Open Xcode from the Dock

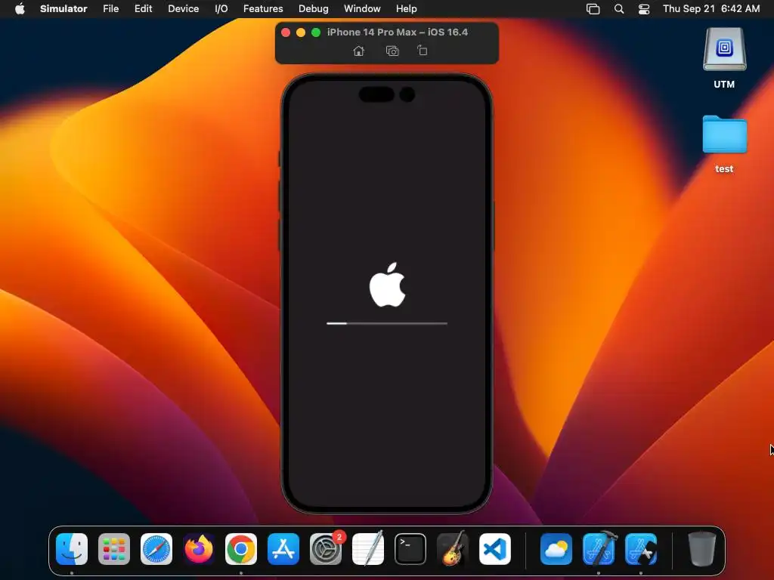coord(599,548)
